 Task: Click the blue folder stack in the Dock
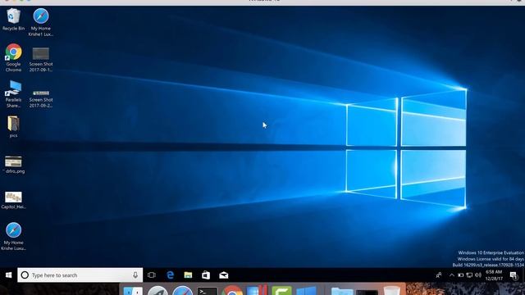(x=342, y=292)
